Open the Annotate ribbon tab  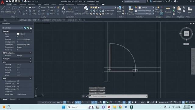tap(23, 4)
